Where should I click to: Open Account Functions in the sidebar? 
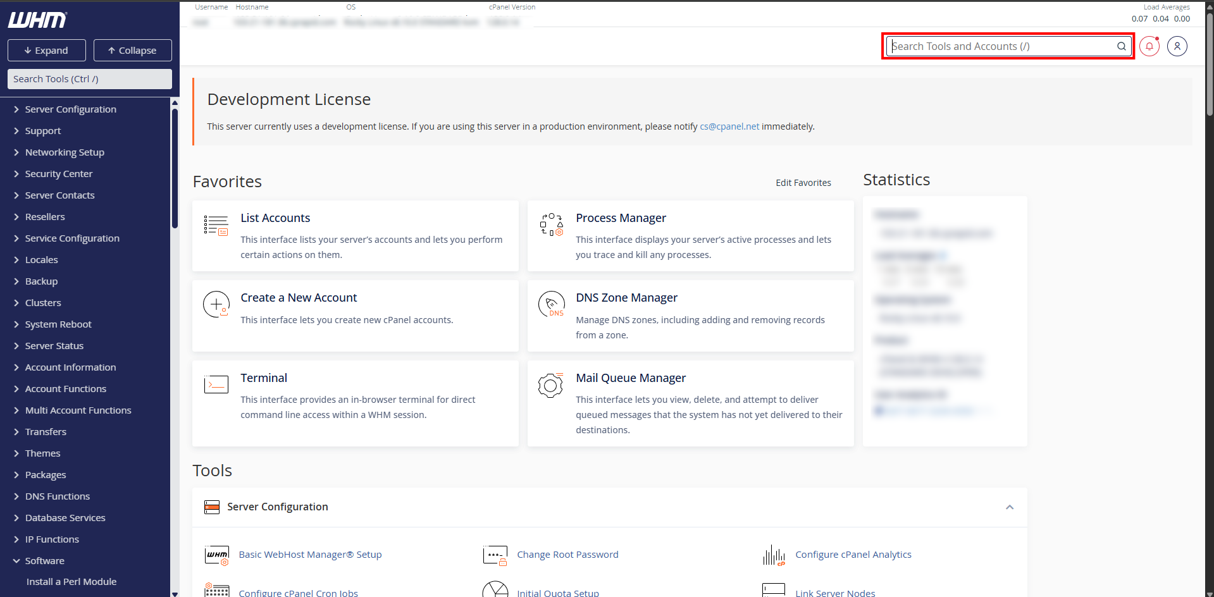pos(65,389)
